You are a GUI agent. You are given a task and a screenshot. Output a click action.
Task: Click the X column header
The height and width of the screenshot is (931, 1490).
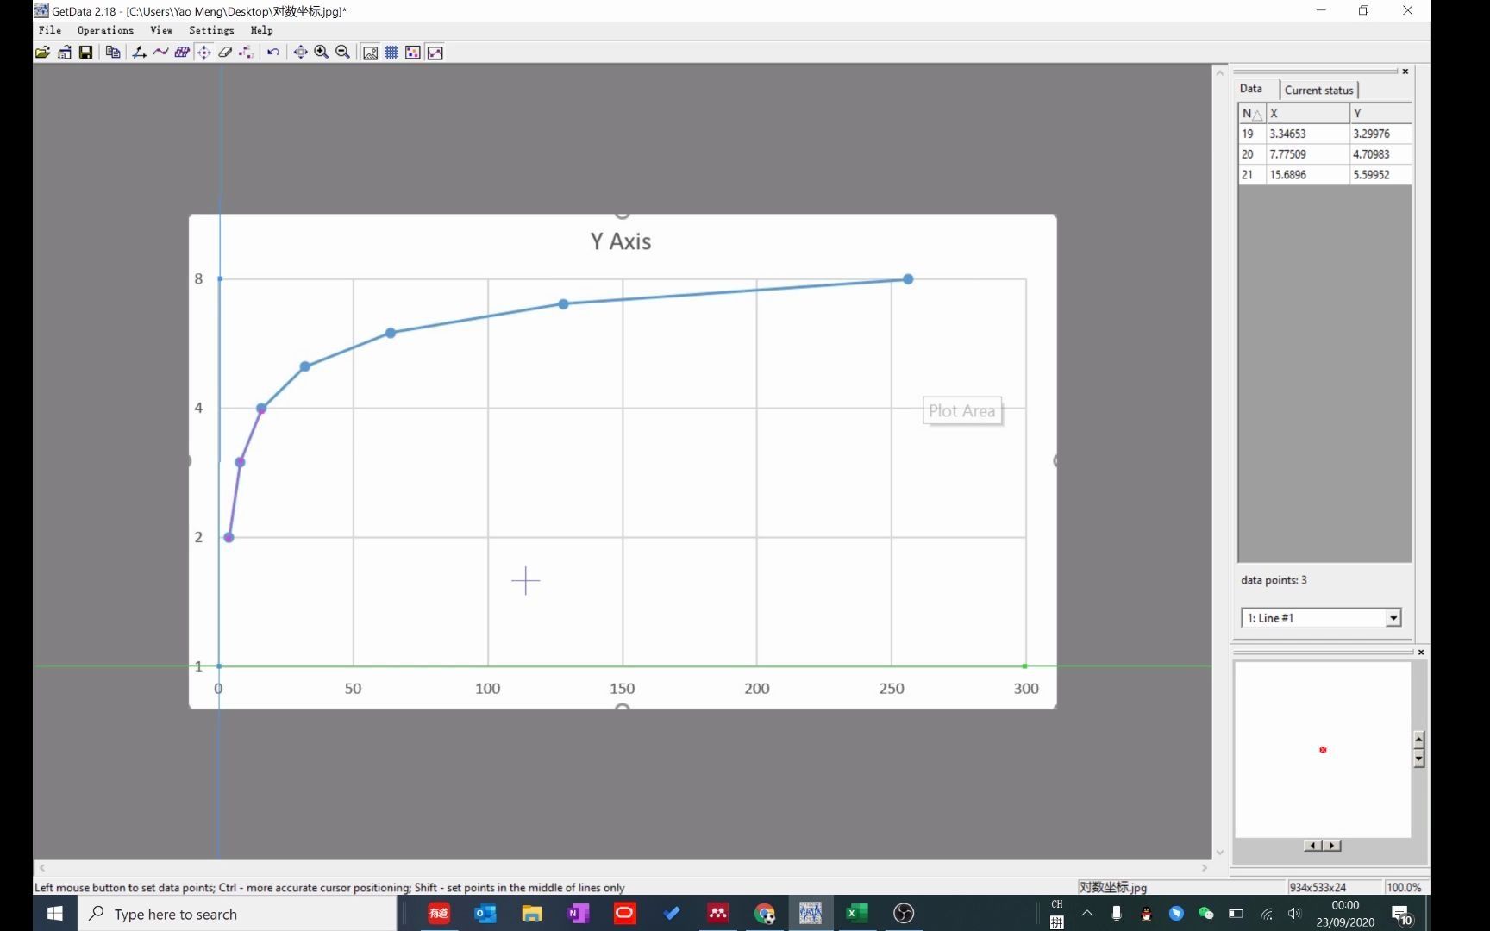tap(1307, 113)
